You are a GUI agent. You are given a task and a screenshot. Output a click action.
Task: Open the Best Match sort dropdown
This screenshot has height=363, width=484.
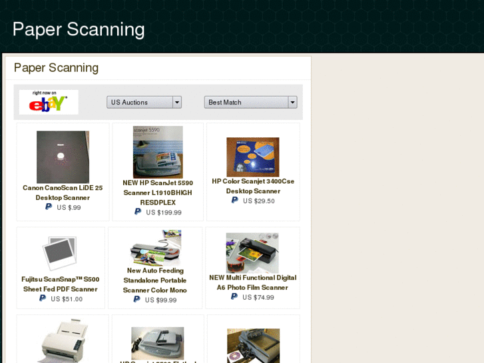click(x=250, y=103)
